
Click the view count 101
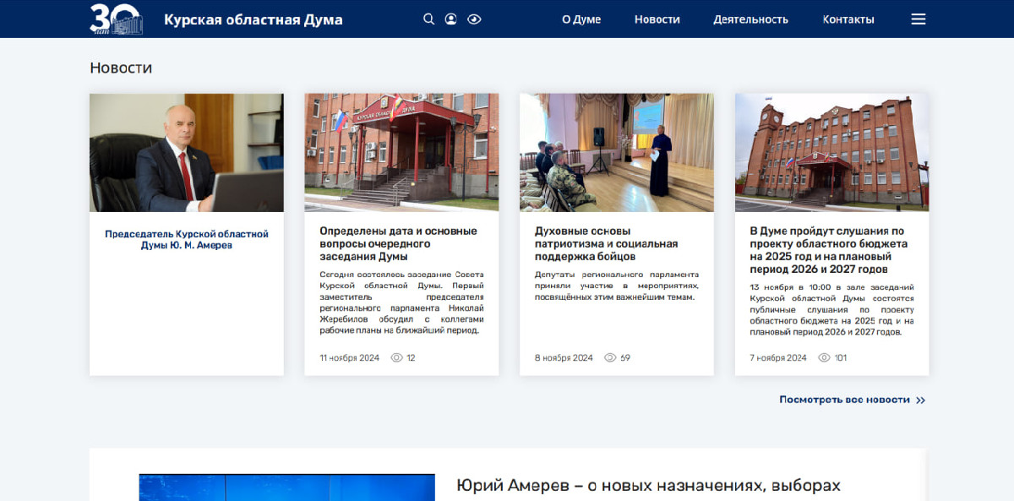[x=841, y=357]
